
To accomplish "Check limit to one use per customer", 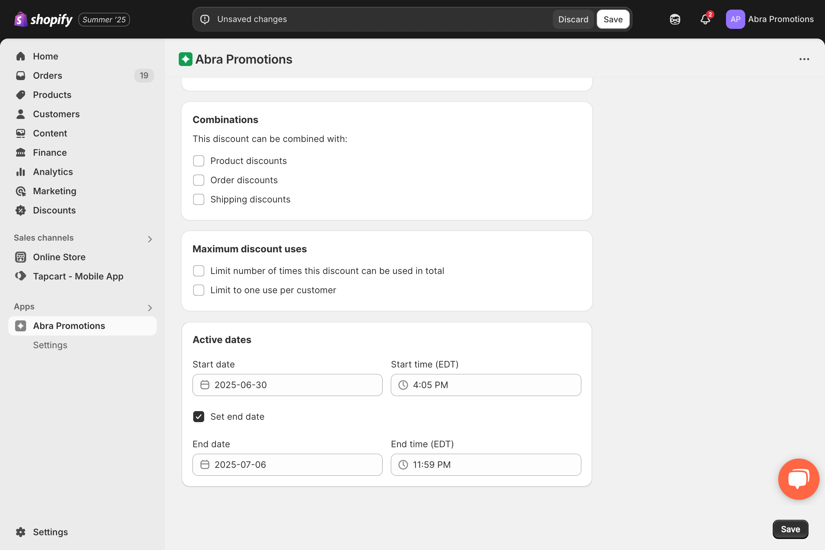I will tap(199, 290).
